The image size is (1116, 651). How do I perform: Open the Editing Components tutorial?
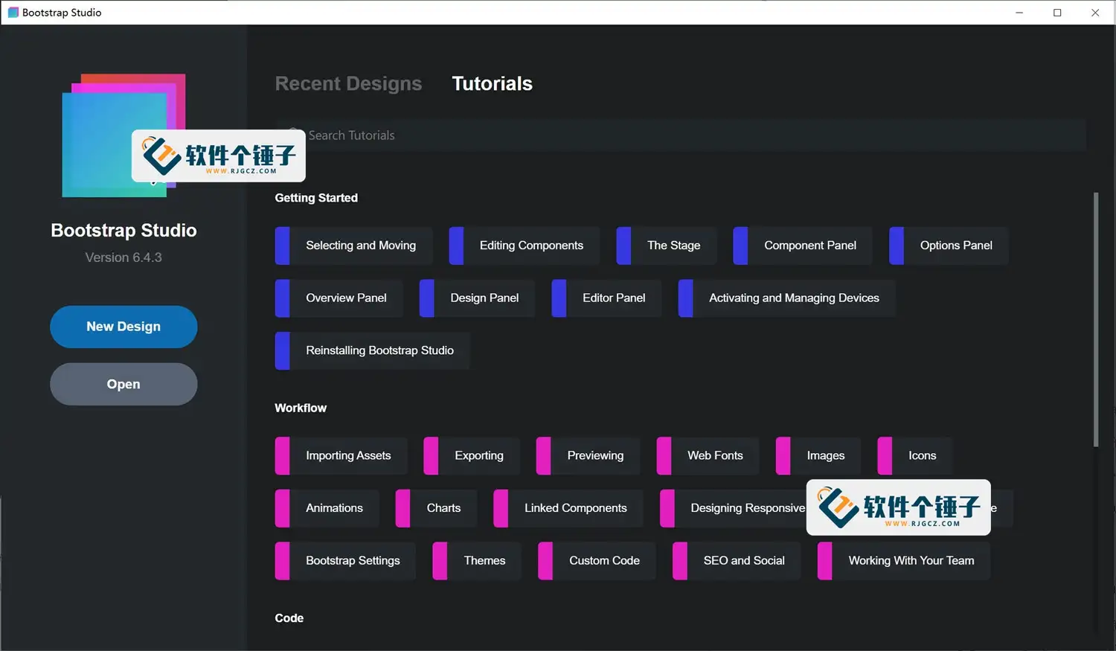pyautogui.click(x=524, y=246)
